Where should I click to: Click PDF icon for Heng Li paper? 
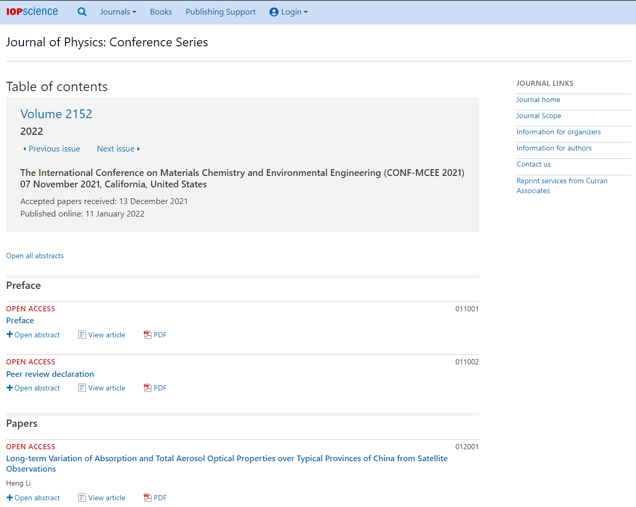[x=147, y=498]
